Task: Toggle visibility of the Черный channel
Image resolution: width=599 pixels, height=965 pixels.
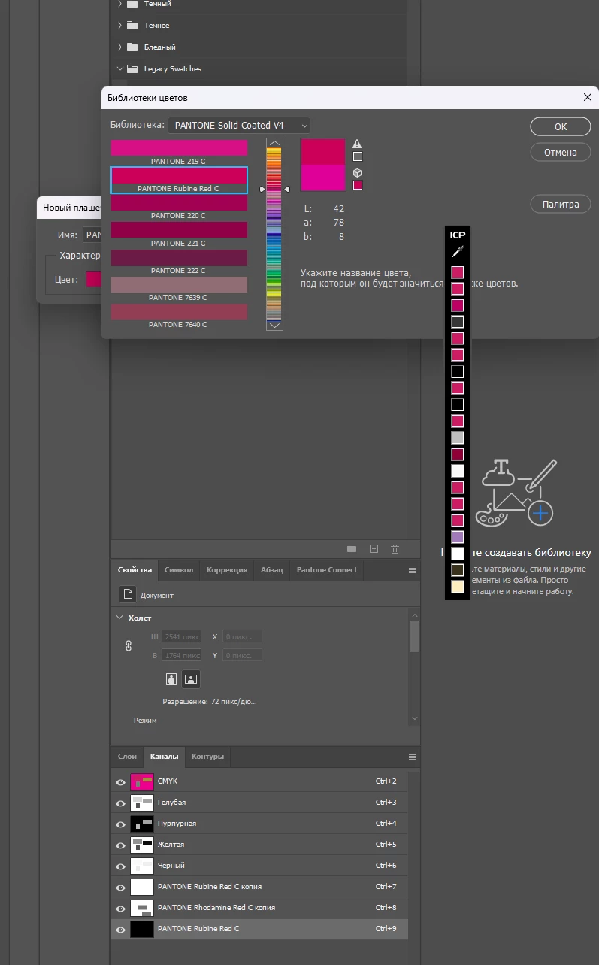Action: 120,866
